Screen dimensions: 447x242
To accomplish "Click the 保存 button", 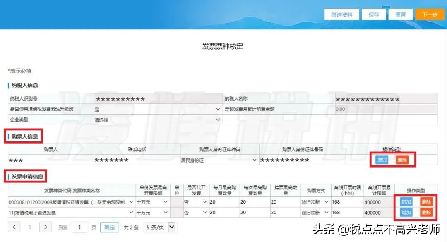I will click(x=374, y=14).
